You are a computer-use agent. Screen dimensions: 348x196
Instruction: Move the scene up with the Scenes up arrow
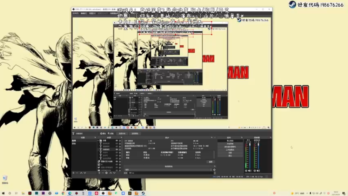click(81, 173)
